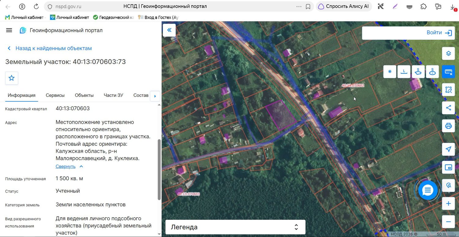
Task: Zoom out on the map
Action: (448, 222)
